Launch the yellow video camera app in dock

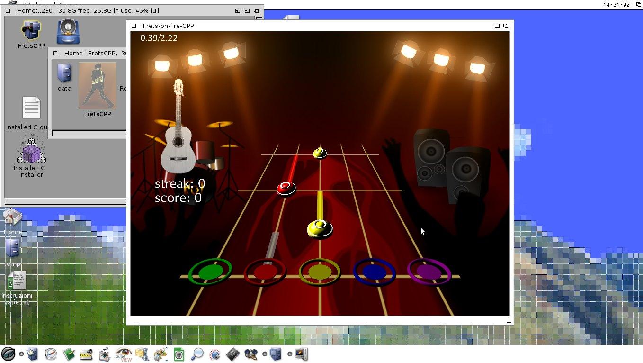86,354
